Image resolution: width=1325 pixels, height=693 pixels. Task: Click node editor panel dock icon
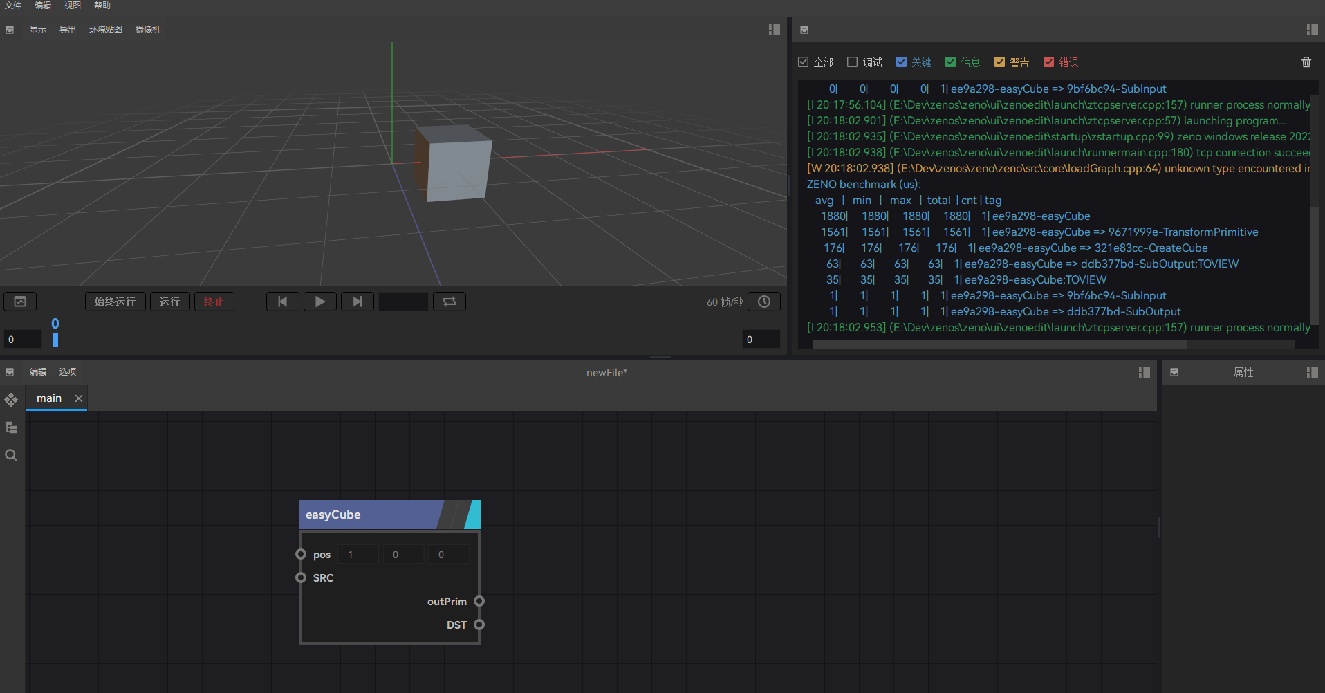coord(10,372)
